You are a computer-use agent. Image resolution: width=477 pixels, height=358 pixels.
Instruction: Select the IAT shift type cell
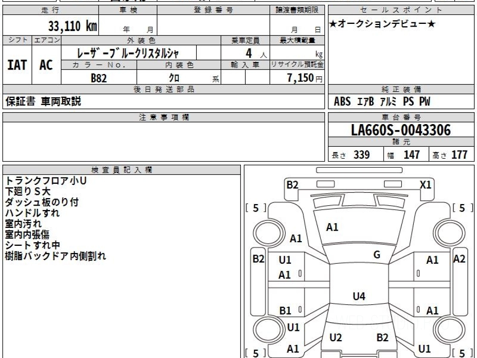(x=17, y=65)
